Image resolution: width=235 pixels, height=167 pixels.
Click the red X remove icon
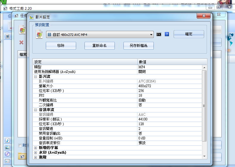(21, 42)
